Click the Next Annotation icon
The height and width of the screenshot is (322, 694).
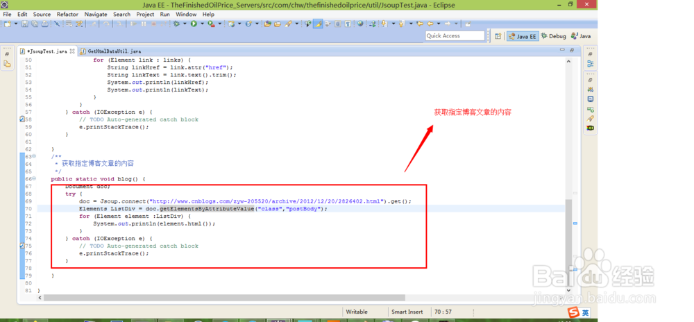pyautogui.click(x=384, y=24)
